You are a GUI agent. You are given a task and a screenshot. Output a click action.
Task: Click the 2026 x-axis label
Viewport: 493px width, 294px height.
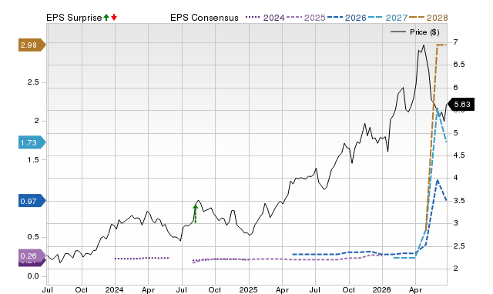click(x=382, y=289)
